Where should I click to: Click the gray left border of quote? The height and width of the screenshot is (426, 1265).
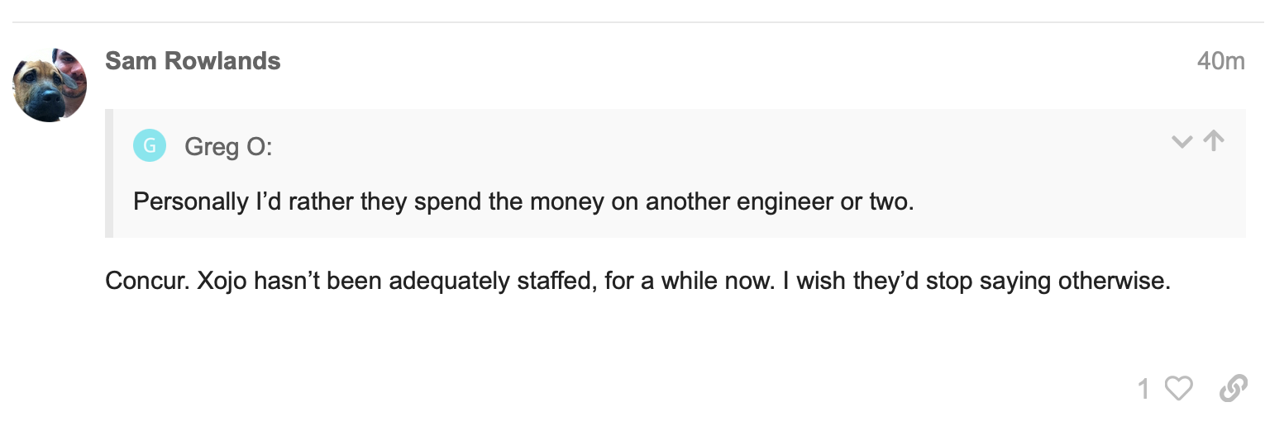[109, 173]
